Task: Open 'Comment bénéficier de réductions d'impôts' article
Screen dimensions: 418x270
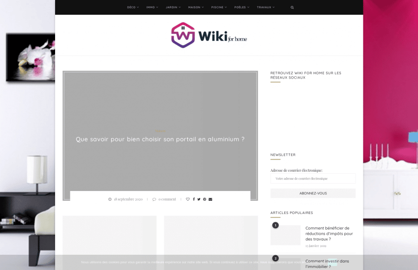Action: (x=329, y=234)
